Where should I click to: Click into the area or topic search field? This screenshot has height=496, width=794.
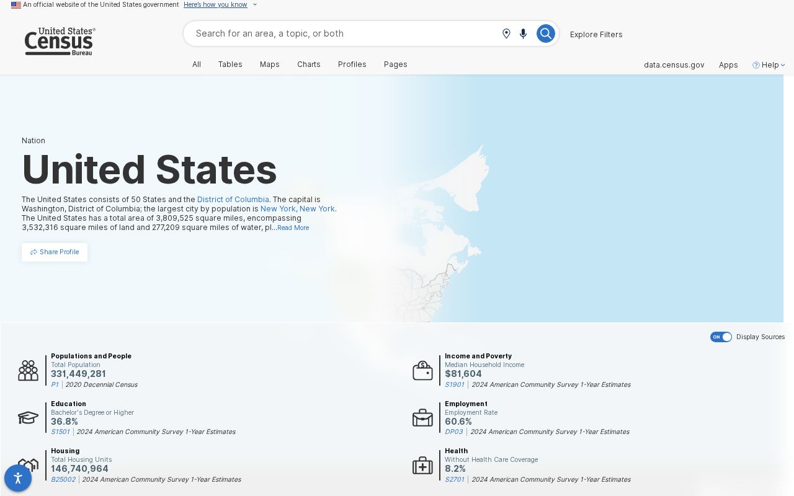[344, 33]
